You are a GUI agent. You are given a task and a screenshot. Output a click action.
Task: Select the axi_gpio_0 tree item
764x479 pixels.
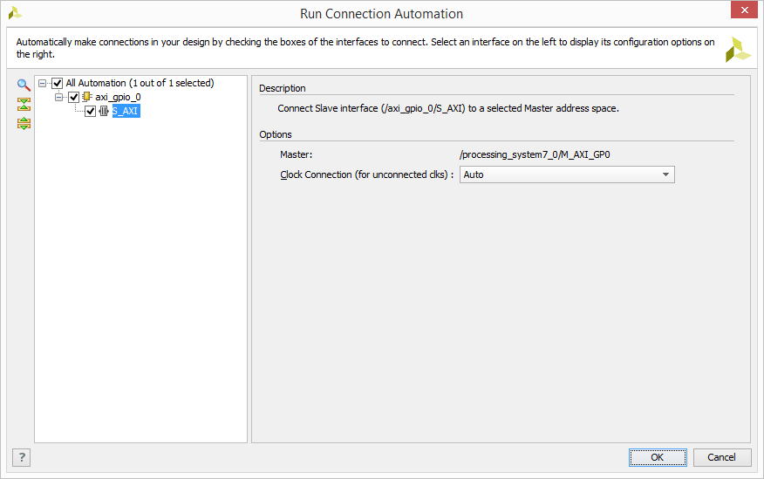pos(118,97)
